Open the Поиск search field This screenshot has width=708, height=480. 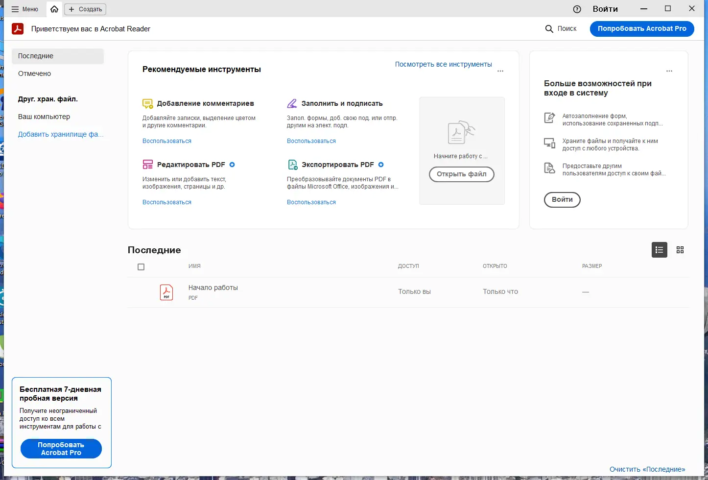[561, 29]
